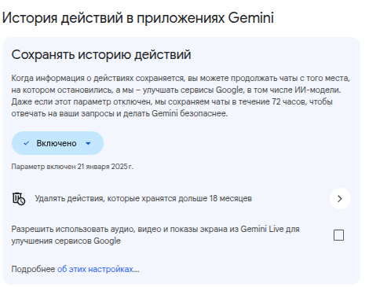
Task: Click «Параметр включен 21 января 2025 г.» text
Action: [x=72, y=167]
